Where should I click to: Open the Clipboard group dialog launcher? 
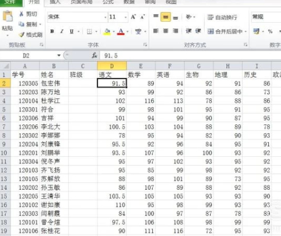41,45
